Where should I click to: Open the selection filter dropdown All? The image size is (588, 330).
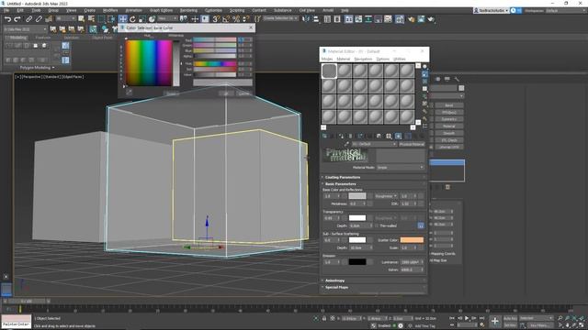coord(65,18)
